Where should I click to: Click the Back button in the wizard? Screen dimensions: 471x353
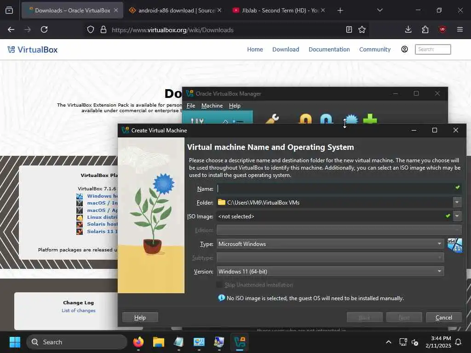[x=364, y=317]
